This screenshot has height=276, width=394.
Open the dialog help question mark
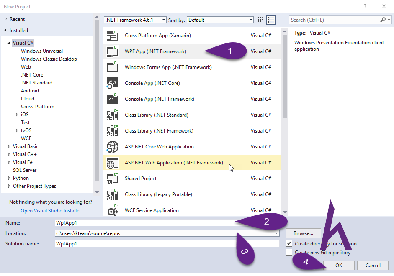365,7
